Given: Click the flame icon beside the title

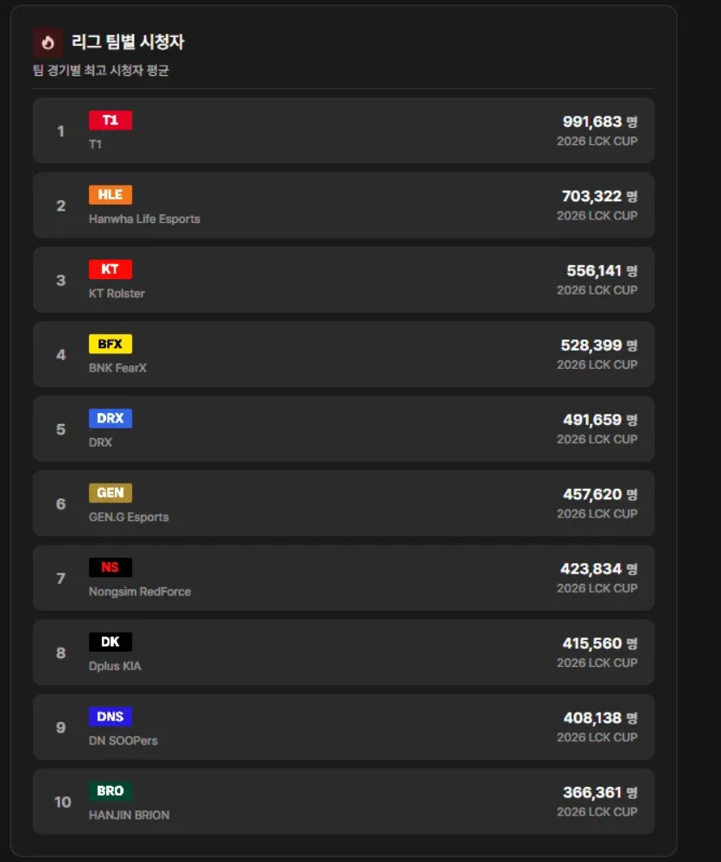Looking at the screenshot, I should coord(47,42).
